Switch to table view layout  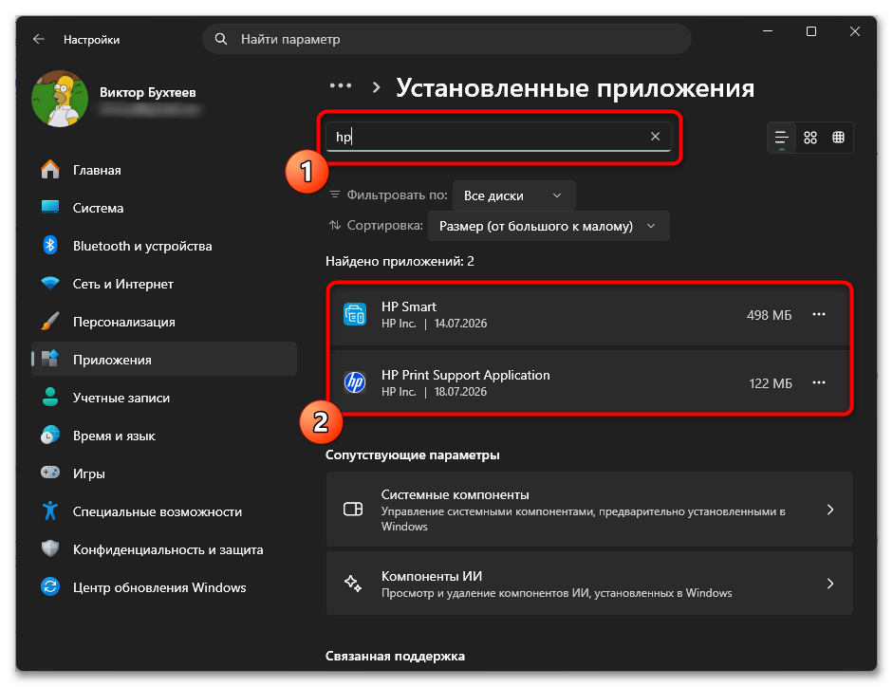coord(838,138)
